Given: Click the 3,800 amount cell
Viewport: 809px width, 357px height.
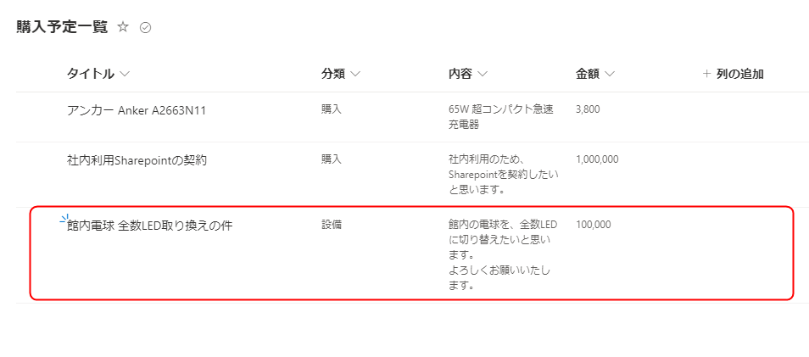Looking at the screenshot, I should tap(588, 109).
